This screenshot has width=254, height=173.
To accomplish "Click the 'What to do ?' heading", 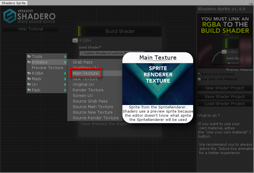I will pyautogui.click(x=208, y=116).
